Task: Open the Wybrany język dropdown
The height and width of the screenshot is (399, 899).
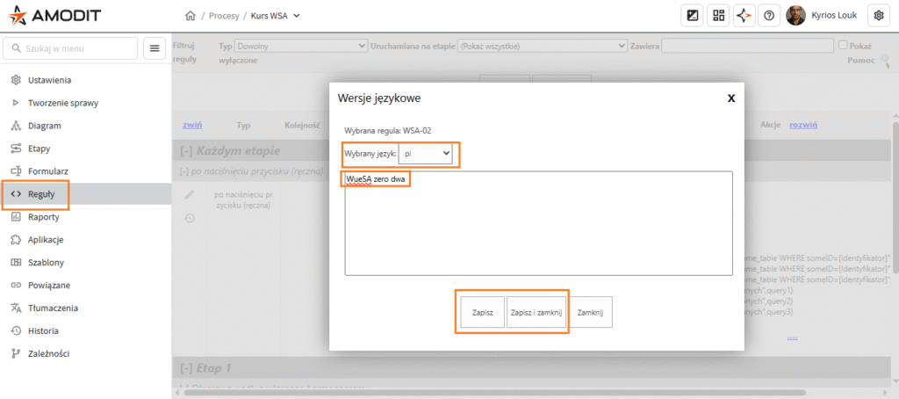Action: pyautogui.click(x=425, y=154)
